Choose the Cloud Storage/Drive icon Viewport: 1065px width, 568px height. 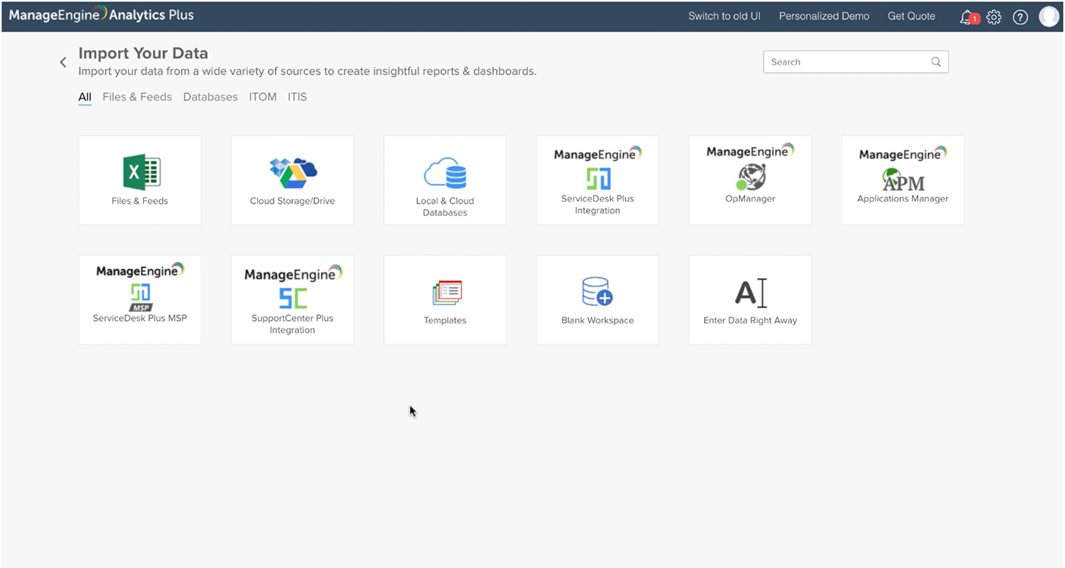point(293,173)
